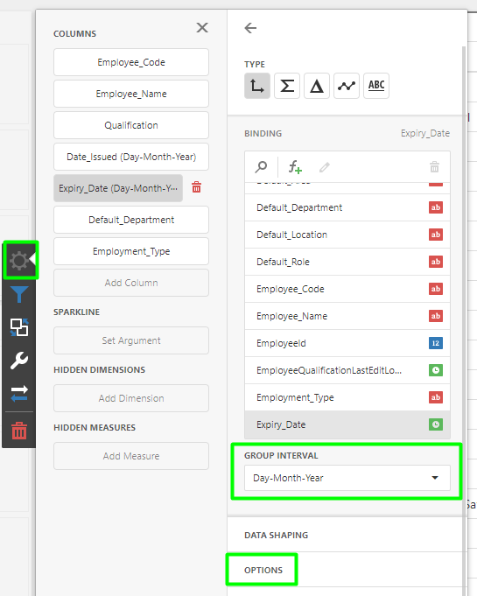
Task: Select the Employment_Type column
Action: point(131,252)
